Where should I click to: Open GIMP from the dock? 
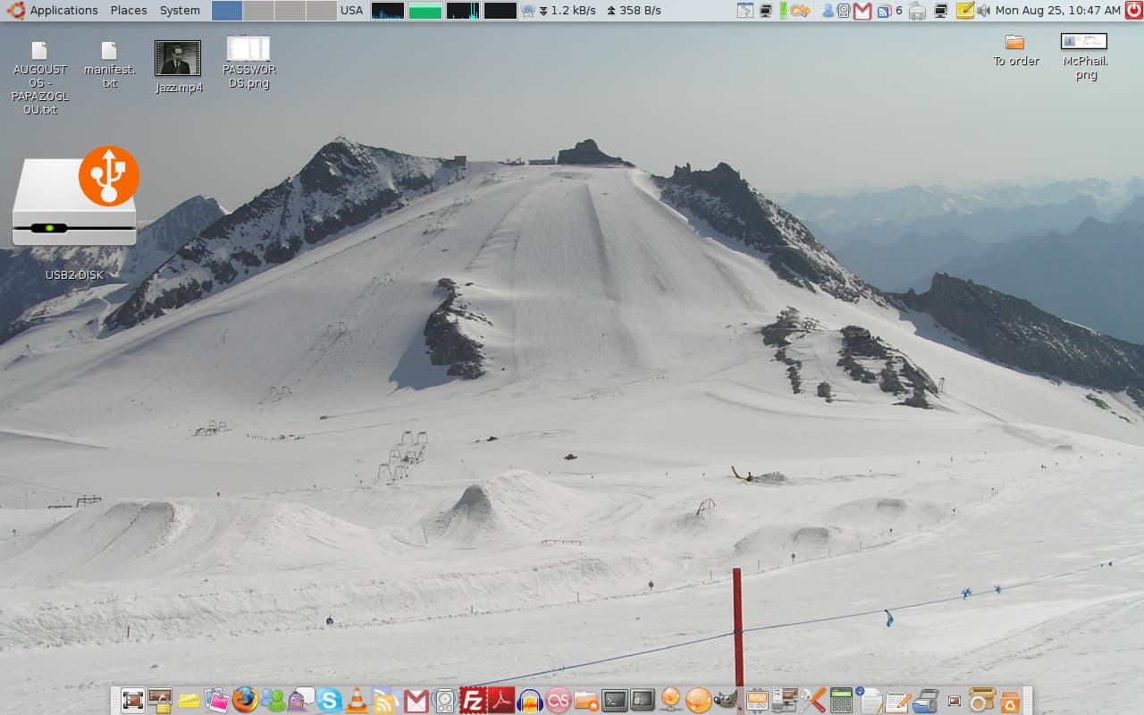coord(727,700)
